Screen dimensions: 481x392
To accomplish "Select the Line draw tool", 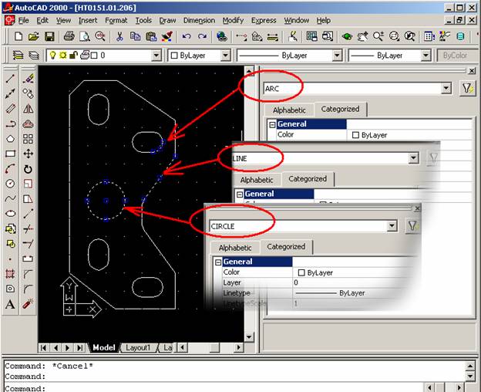I will click(x=10, y=79).
